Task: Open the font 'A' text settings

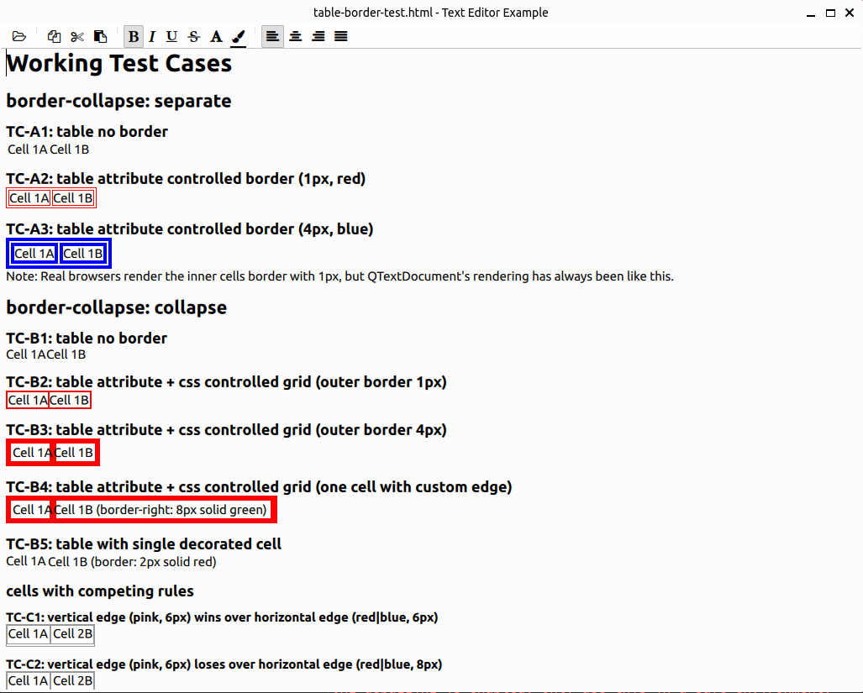Action: [x=216, y=36]
